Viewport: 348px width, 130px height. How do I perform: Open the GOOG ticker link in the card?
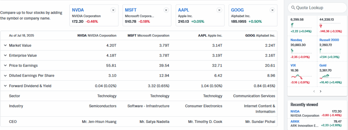click(237, 10)
